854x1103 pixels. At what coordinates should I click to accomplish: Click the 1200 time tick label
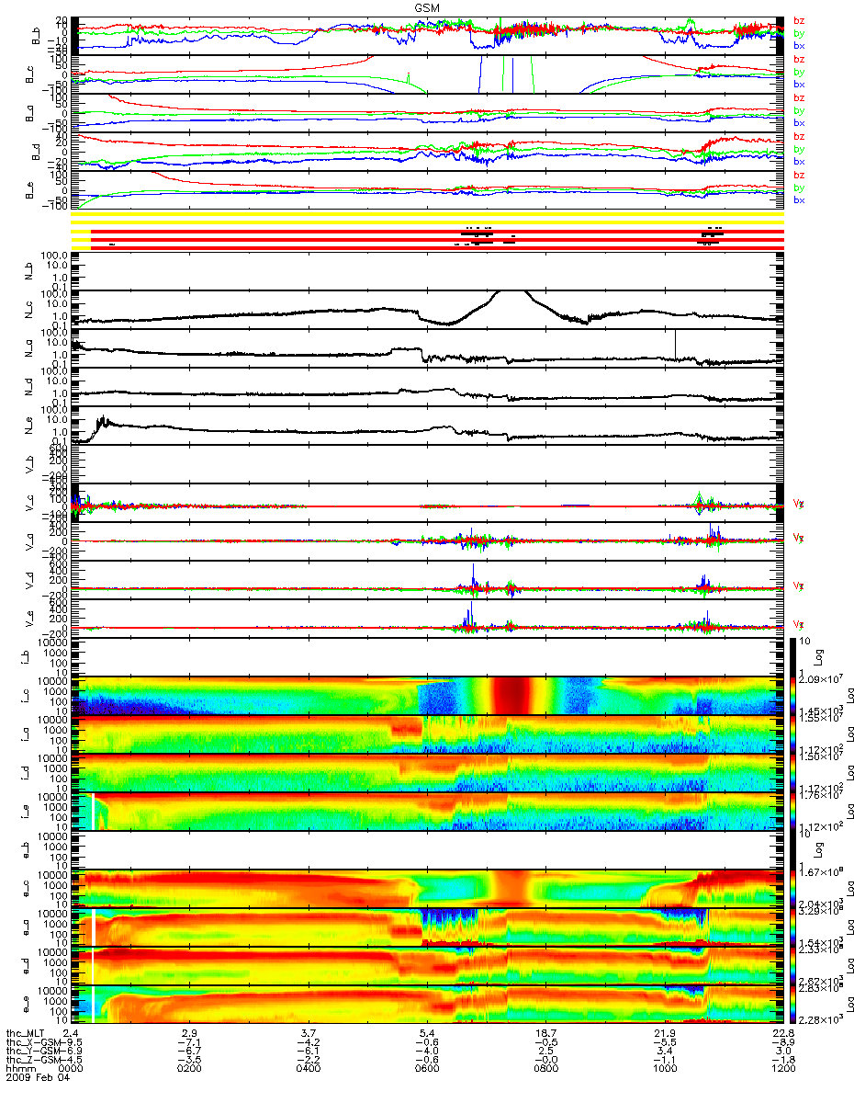click(x=782, y=1069)
